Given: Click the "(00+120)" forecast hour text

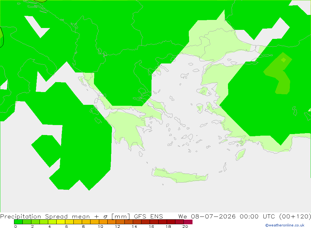Looking at the screenshot, I should click(x=295, y=216).
